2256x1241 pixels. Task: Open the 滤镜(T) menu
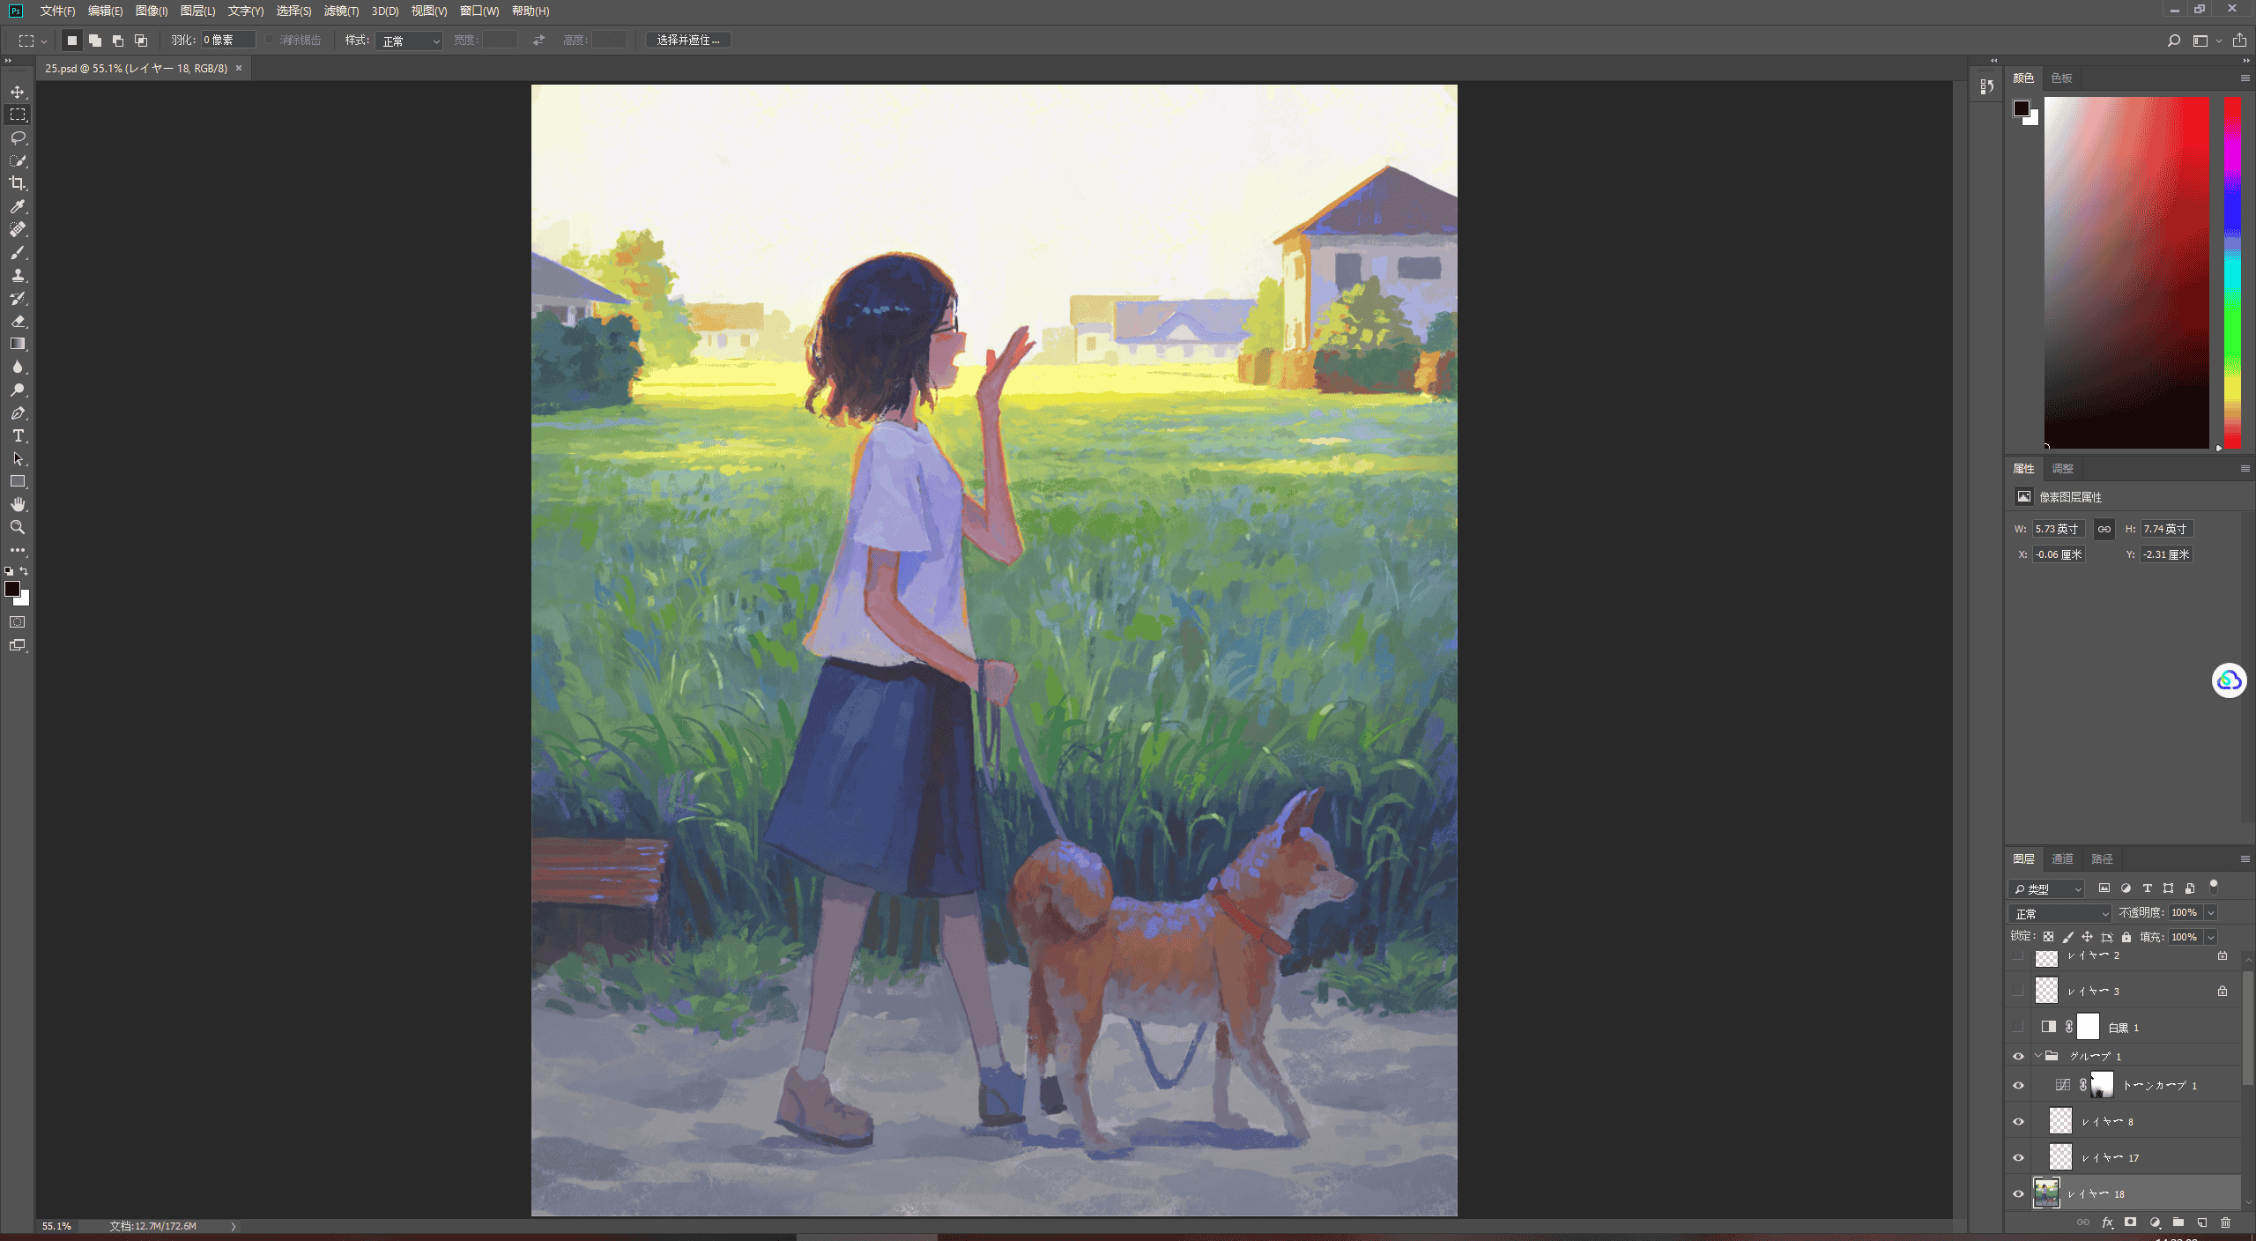pyautogui.click(x=341, y=11)
